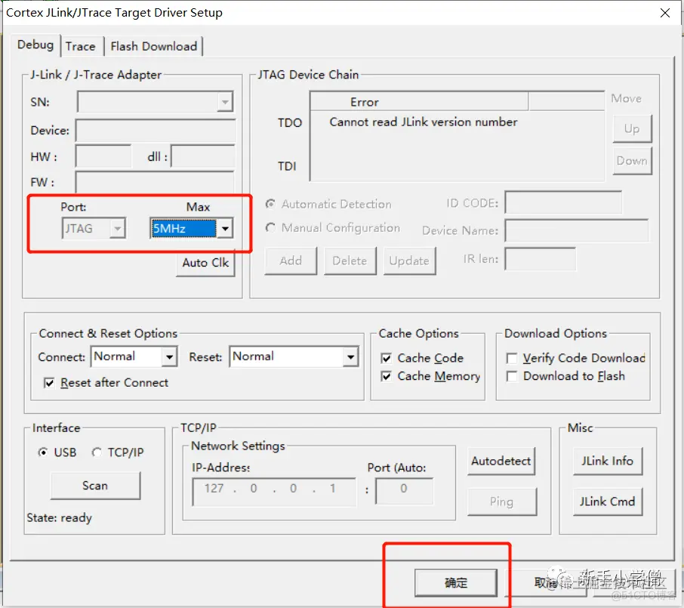The image size is (684, 608).
Task: Click the Port (Auto) field
Action: [x=404, y=491]
